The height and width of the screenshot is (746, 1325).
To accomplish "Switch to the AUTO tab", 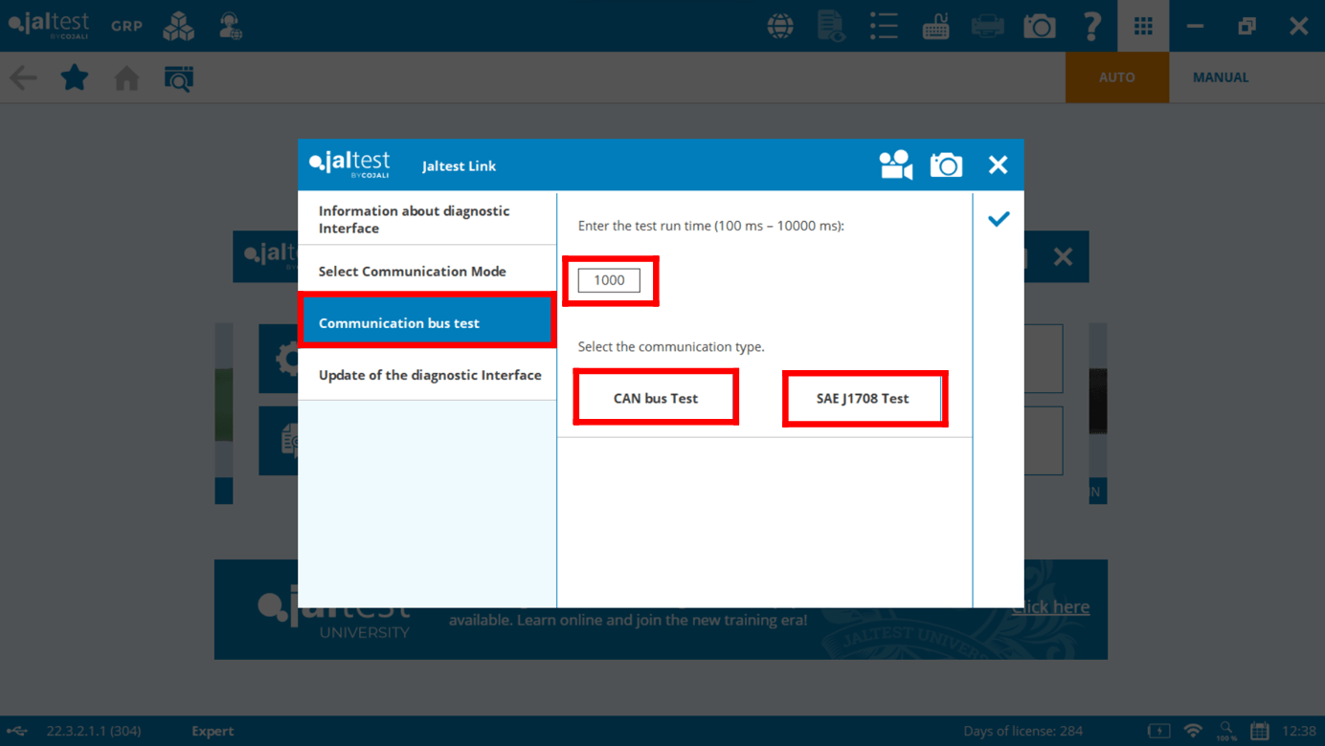I will [1117, 77].
